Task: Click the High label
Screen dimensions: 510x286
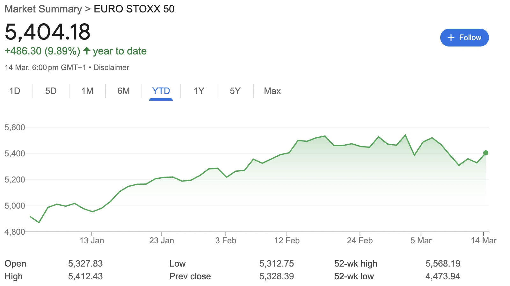Action: [x=14, y=276]
